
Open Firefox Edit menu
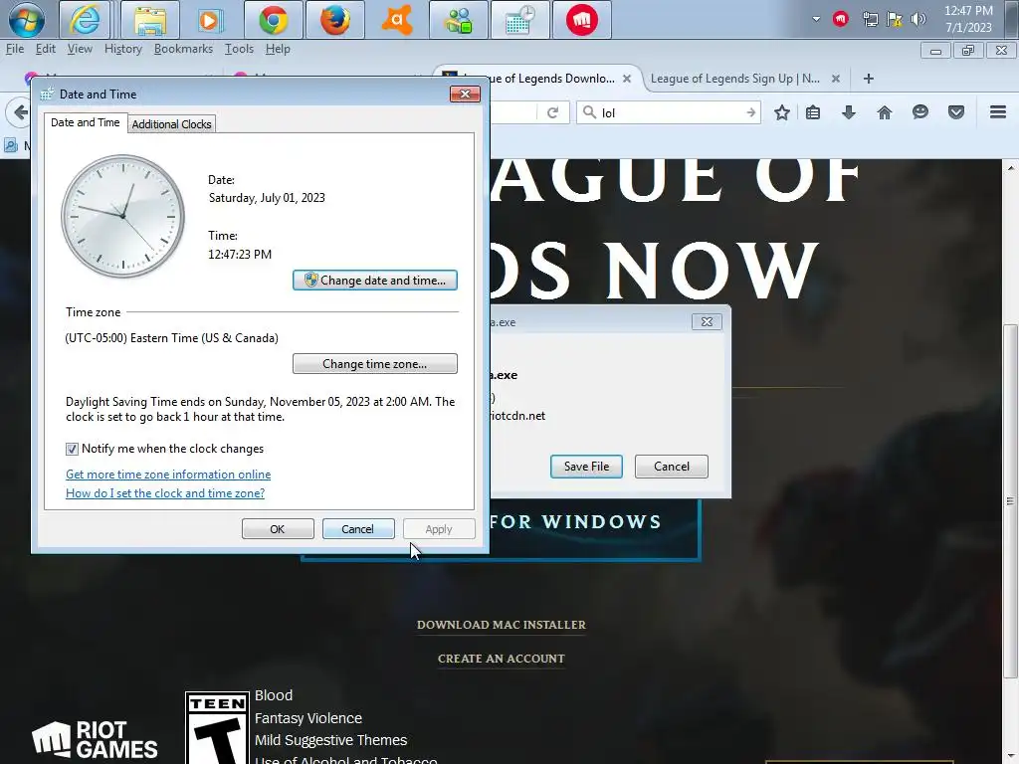coord(46,49)
